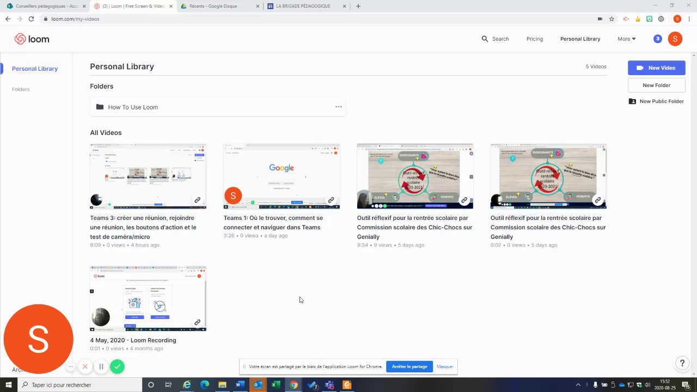
Task: Switch to LA BRIGADE PÉDAGOGIQUE tab
Action: (x=307, y=6)
